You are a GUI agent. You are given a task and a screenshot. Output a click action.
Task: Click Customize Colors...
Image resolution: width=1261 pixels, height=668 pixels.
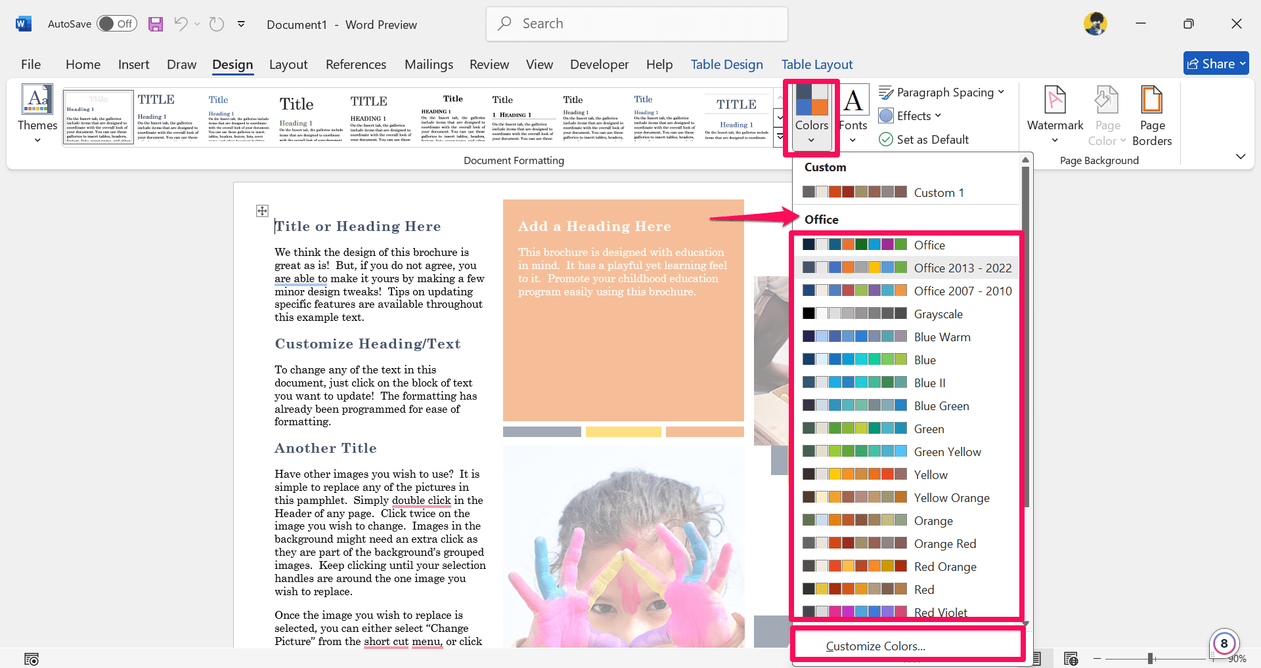tap(875, 646)
